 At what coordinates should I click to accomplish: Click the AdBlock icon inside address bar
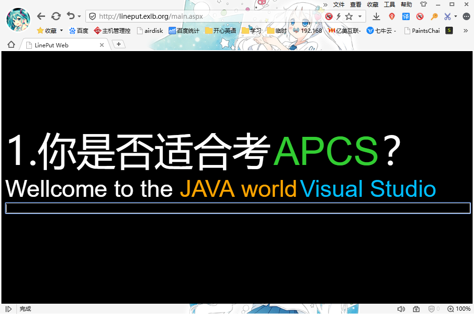329,16
